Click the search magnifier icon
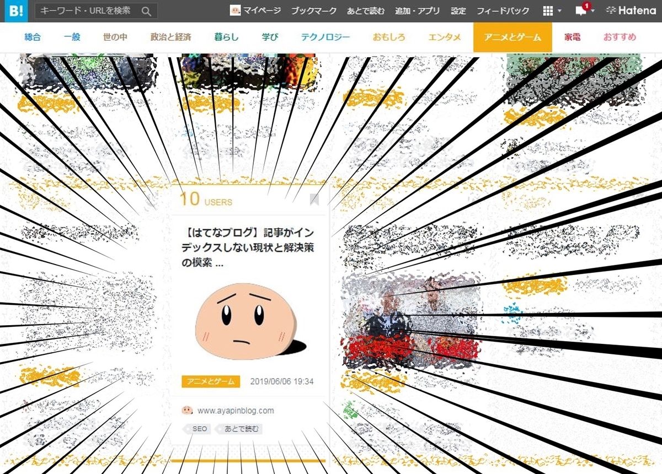This screenshot has width=662, height=474. coord(146,11)
